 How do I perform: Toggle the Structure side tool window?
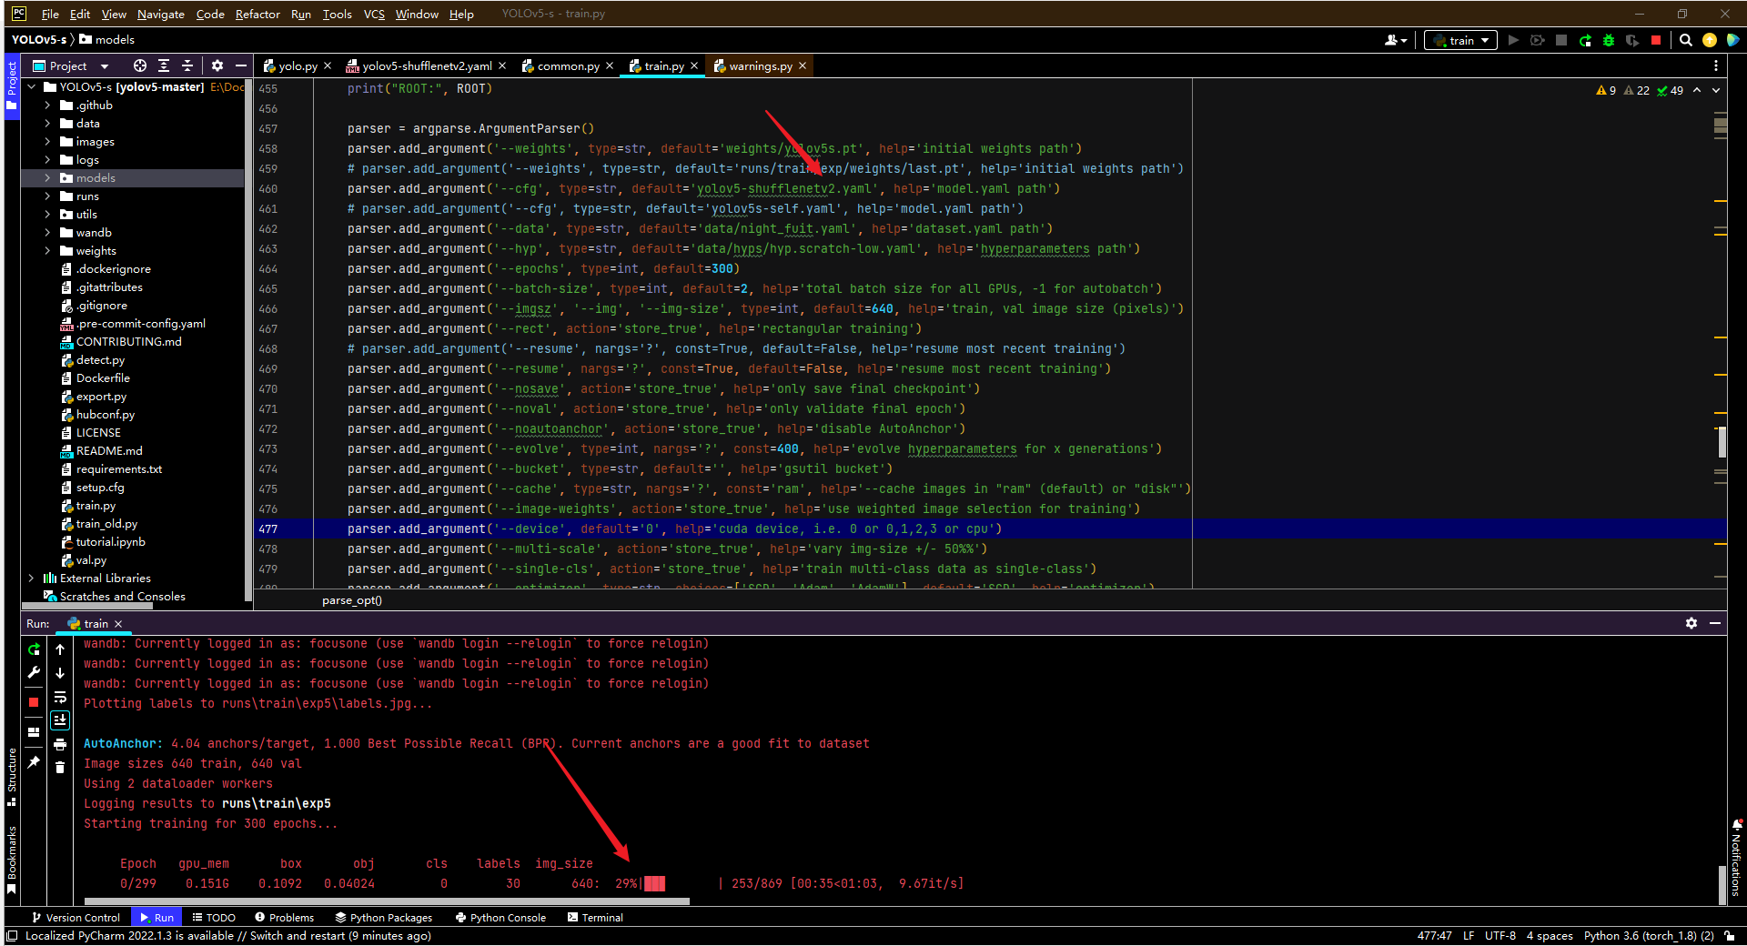pyautogui.click(x=12, y=778)
